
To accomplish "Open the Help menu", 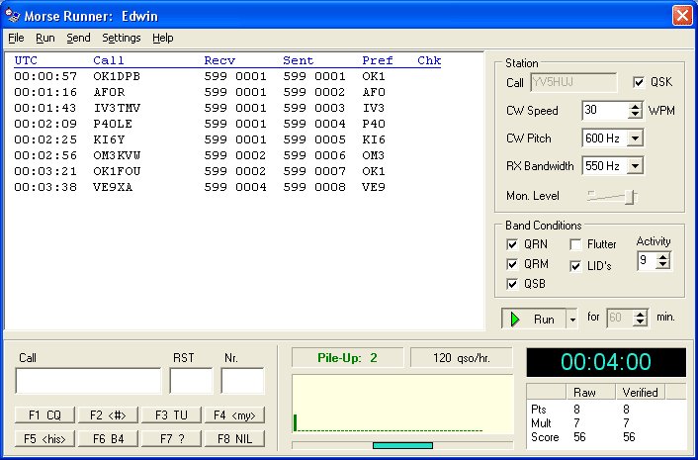I will click(162, 38).
